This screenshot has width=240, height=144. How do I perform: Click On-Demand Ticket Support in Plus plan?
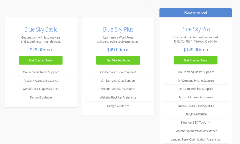(x=118, y=72)
